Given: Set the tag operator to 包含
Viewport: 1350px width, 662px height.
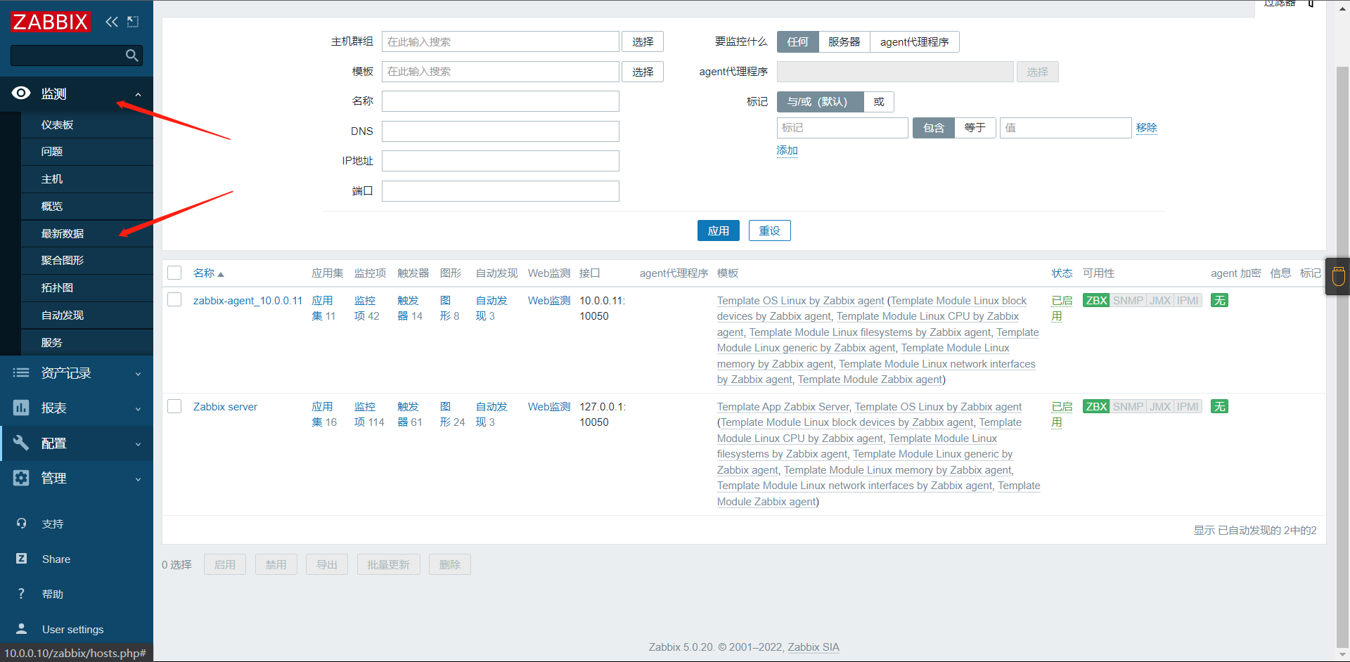Looking at the screenshot, I should (x=934, y=127).
